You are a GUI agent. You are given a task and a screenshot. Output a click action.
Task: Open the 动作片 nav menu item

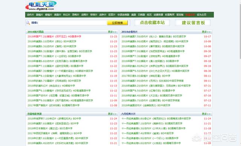[31, 15]
